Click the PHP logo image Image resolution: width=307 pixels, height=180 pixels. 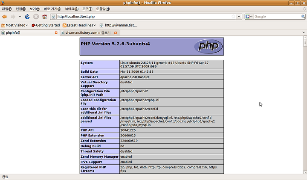pyautogui.click(x=209, y=47)
